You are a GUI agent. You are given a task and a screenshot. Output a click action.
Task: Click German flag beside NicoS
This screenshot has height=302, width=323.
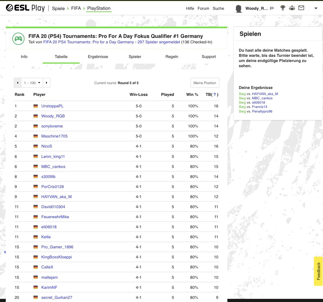tap(36, 146)
